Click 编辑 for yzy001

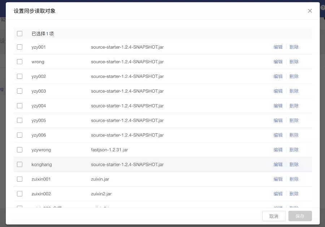pyautogui.click(x=278, y=47)
